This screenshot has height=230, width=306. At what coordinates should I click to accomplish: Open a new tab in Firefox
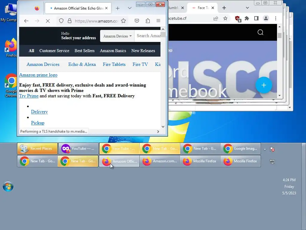pos(117,8)
